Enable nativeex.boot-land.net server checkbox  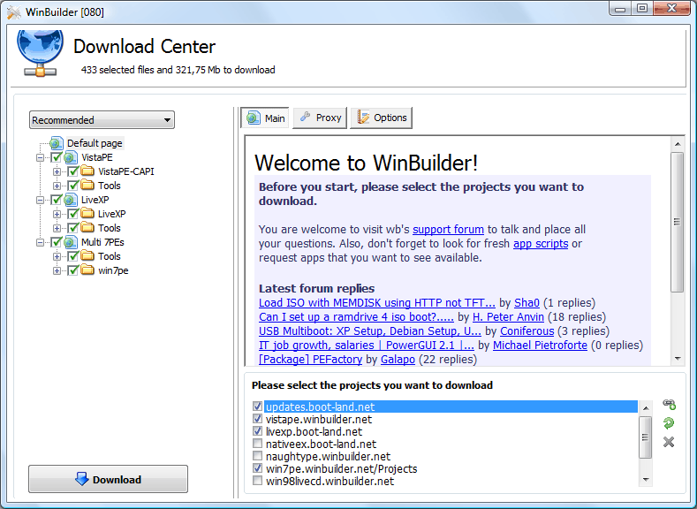[x=257, y=444]
